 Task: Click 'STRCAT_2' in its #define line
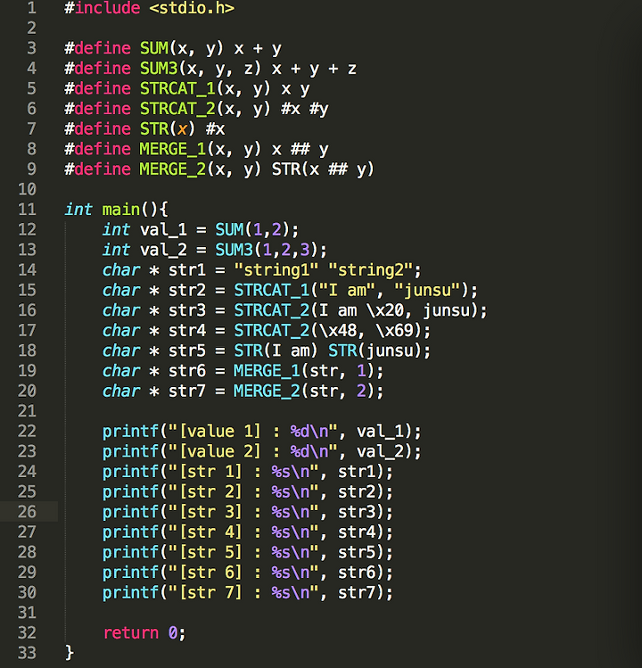(x=177, y=109)
